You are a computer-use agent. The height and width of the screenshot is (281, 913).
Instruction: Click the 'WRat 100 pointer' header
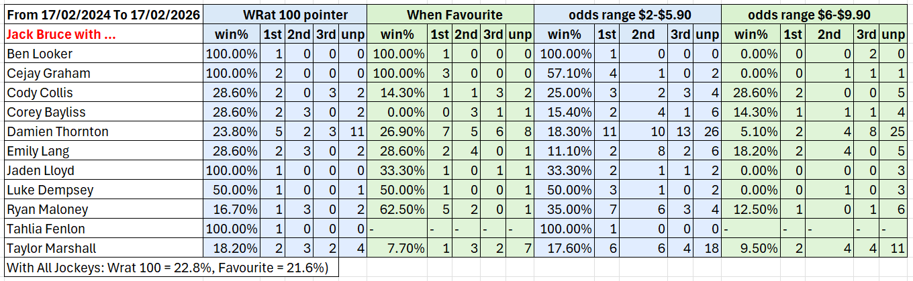pos(285,15)
